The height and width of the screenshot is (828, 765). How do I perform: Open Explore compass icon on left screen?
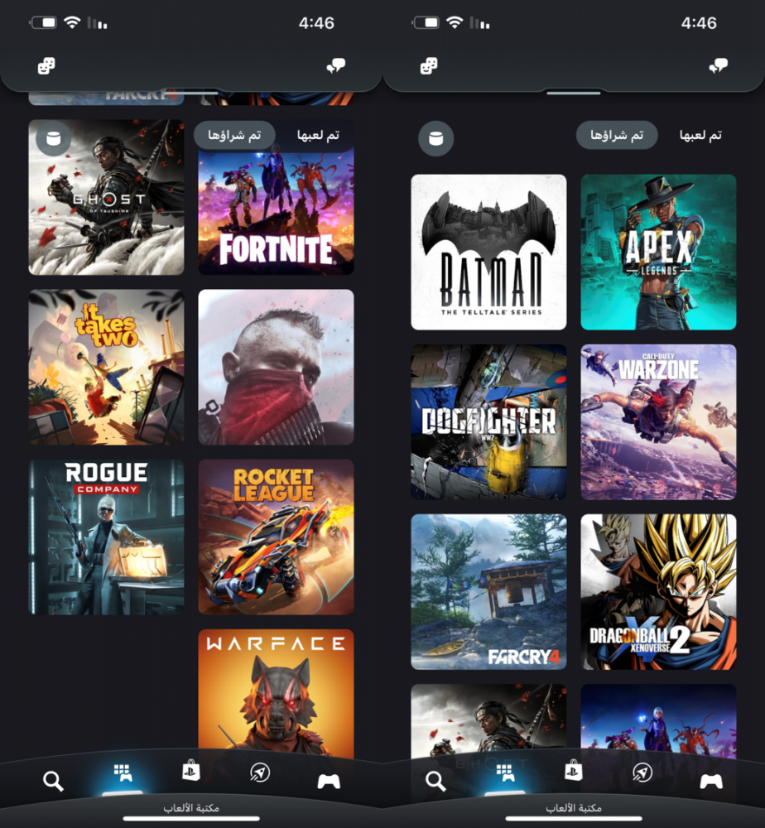[x=260, y=773]
